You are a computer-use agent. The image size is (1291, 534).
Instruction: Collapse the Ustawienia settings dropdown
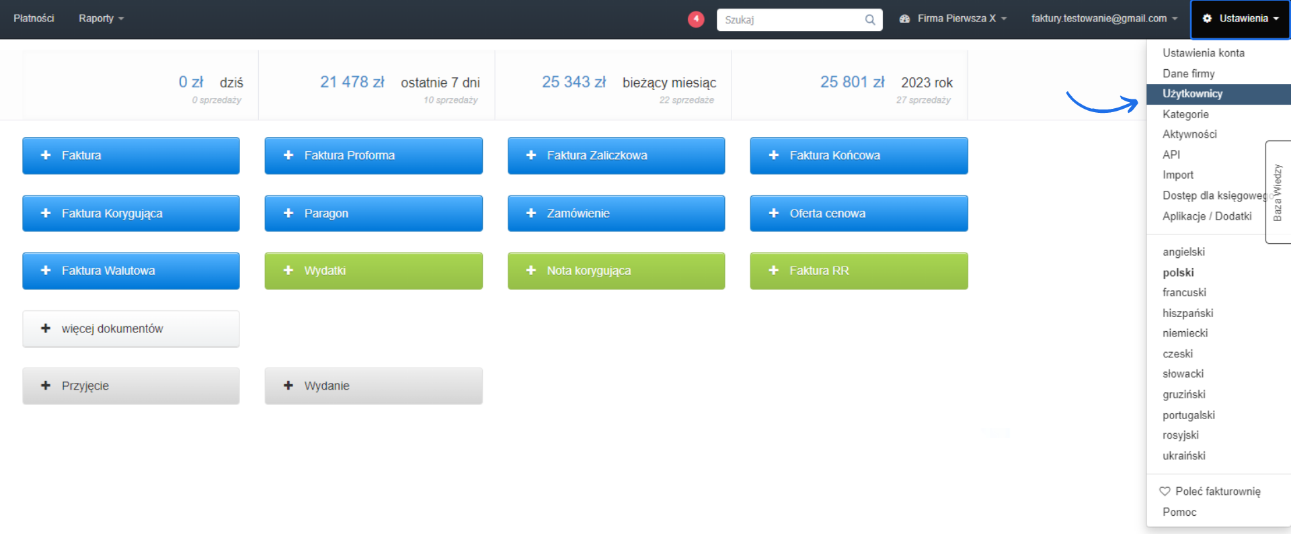coord(1241,19)
